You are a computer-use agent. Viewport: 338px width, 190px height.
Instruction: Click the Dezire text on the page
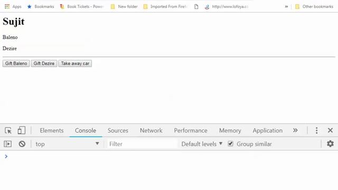10,49
